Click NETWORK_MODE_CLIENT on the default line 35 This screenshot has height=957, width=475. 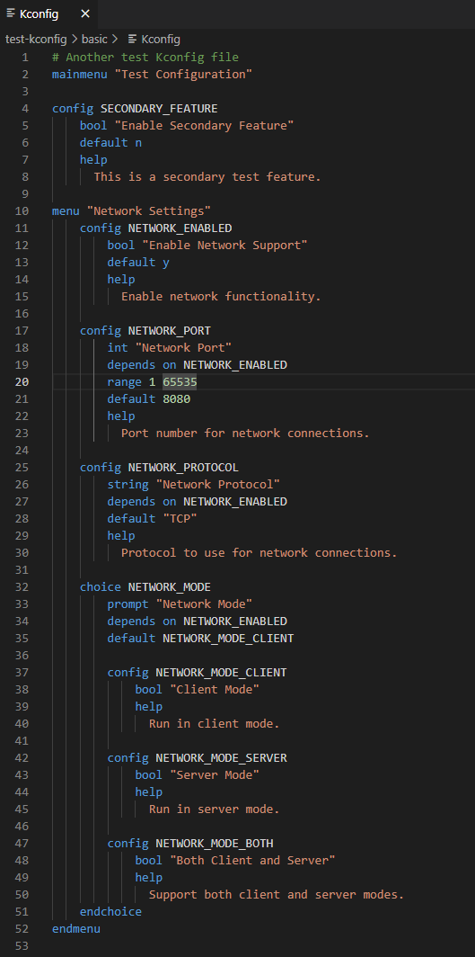(x=228, y=639)
